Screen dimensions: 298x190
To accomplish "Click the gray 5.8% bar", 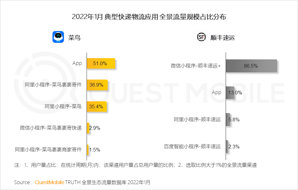I will pyautogui.click(x=228, y=120).
